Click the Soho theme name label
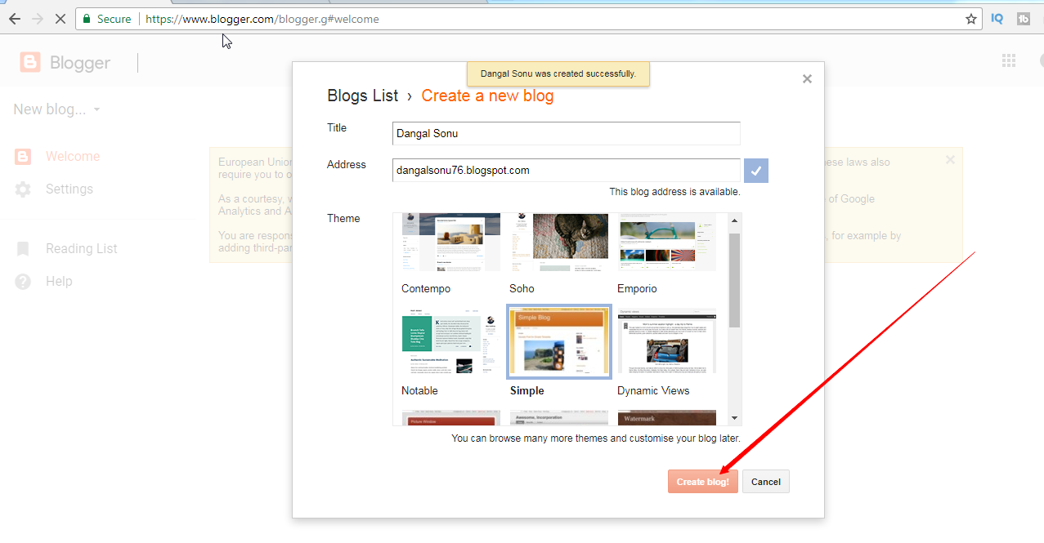Viewport: 1044px width, 543px height. tap(522, 289)
